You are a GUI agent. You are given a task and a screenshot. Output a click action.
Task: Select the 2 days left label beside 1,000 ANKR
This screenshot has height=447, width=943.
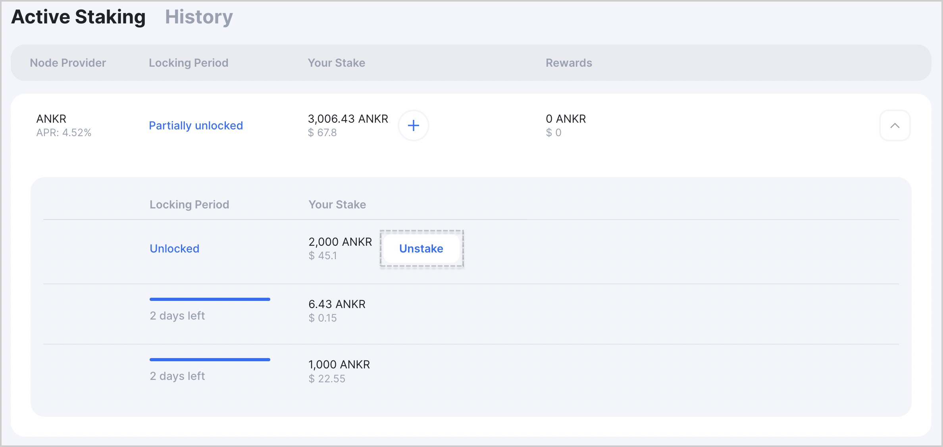[177, 376]
